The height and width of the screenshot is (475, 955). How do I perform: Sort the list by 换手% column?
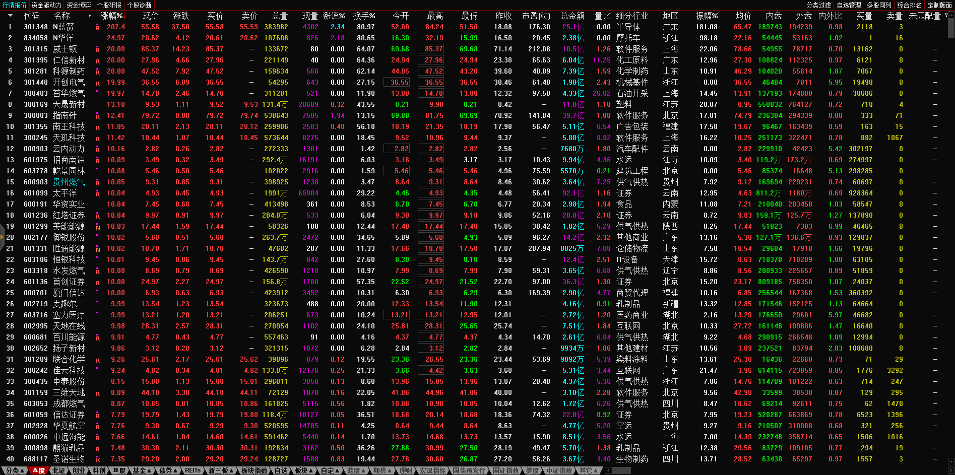[364, 16]
